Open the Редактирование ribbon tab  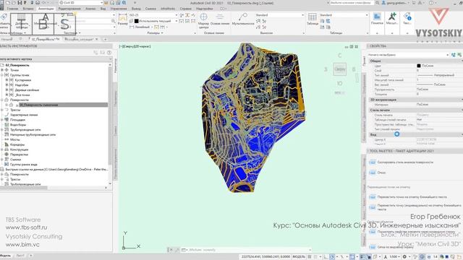tap(69, 9)
